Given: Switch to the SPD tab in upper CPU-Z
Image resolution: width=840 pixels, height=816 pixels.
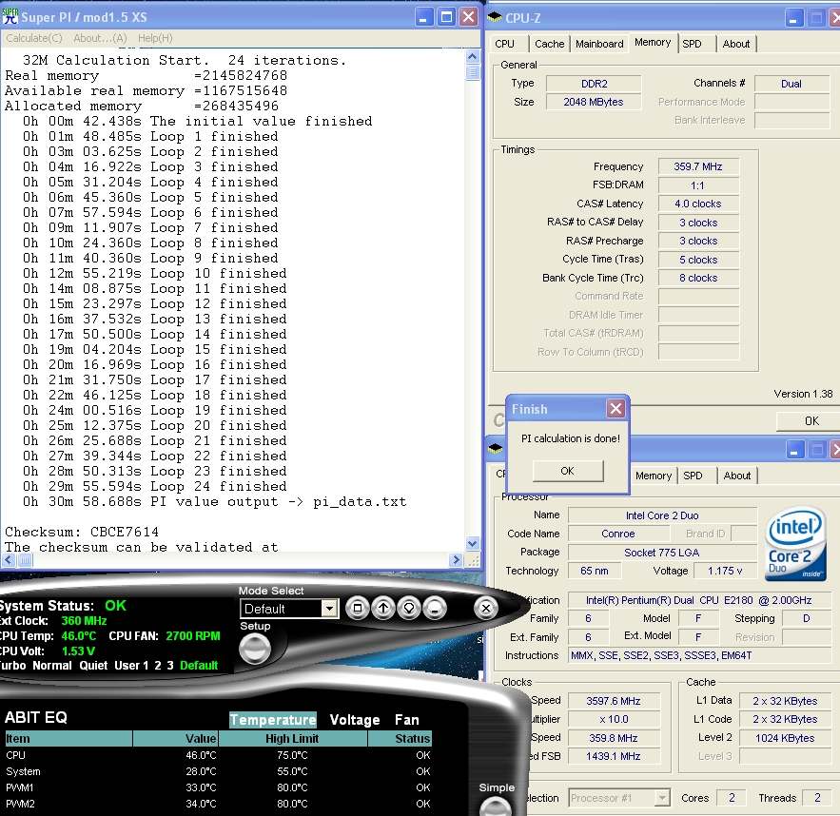Looking at the screenshot, I should tap(692, 44).
